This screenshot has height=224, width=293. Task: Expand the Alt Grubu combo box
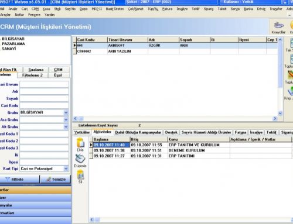point(66,127)
